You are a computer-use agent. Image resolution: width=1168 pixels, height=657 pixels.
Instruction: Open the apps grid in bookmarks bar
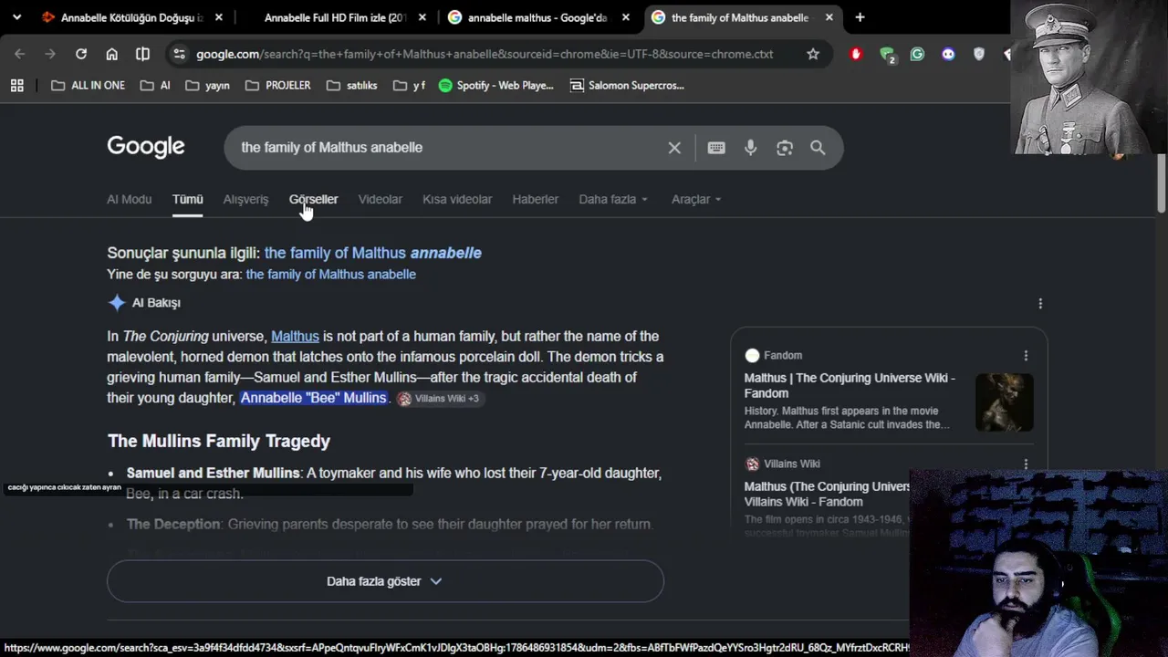pos(16,85)
